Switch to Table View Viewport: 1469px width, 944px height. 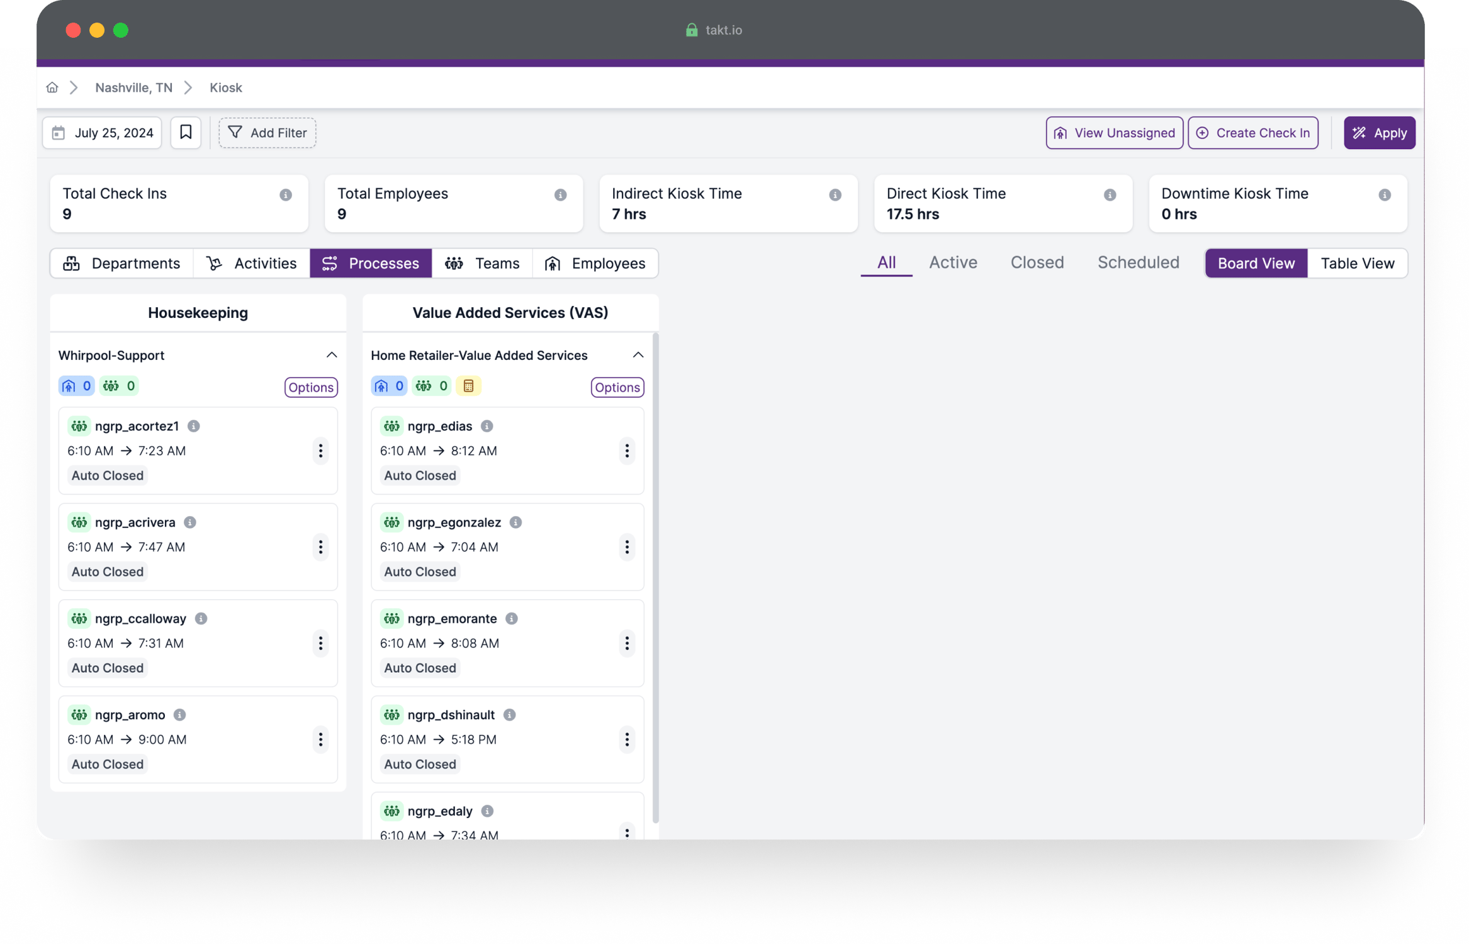click(x=1358, y=263)
